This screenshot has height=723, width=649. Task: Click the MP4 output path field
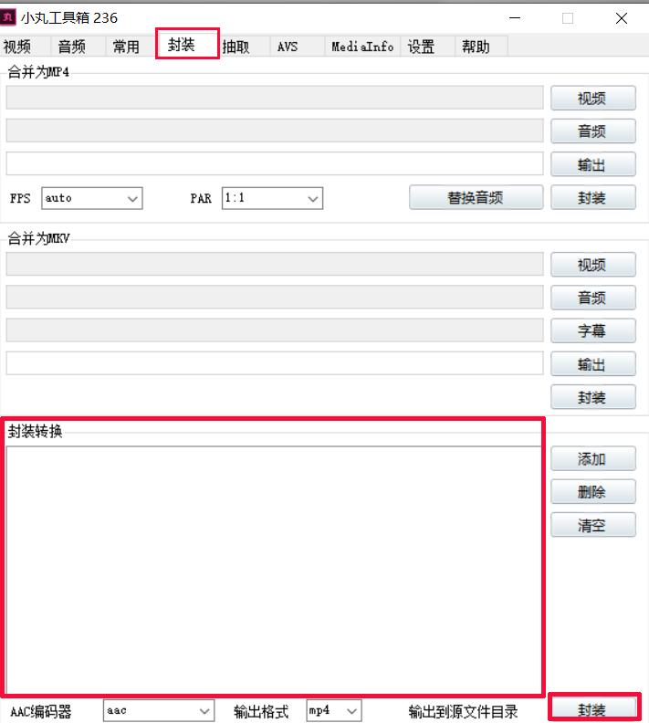(275, 163)
